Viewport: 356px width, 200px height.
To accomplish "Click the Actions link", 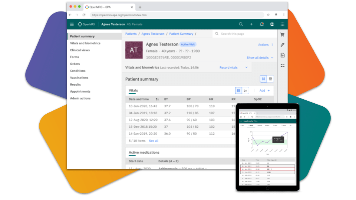I will tap(263, 45).
